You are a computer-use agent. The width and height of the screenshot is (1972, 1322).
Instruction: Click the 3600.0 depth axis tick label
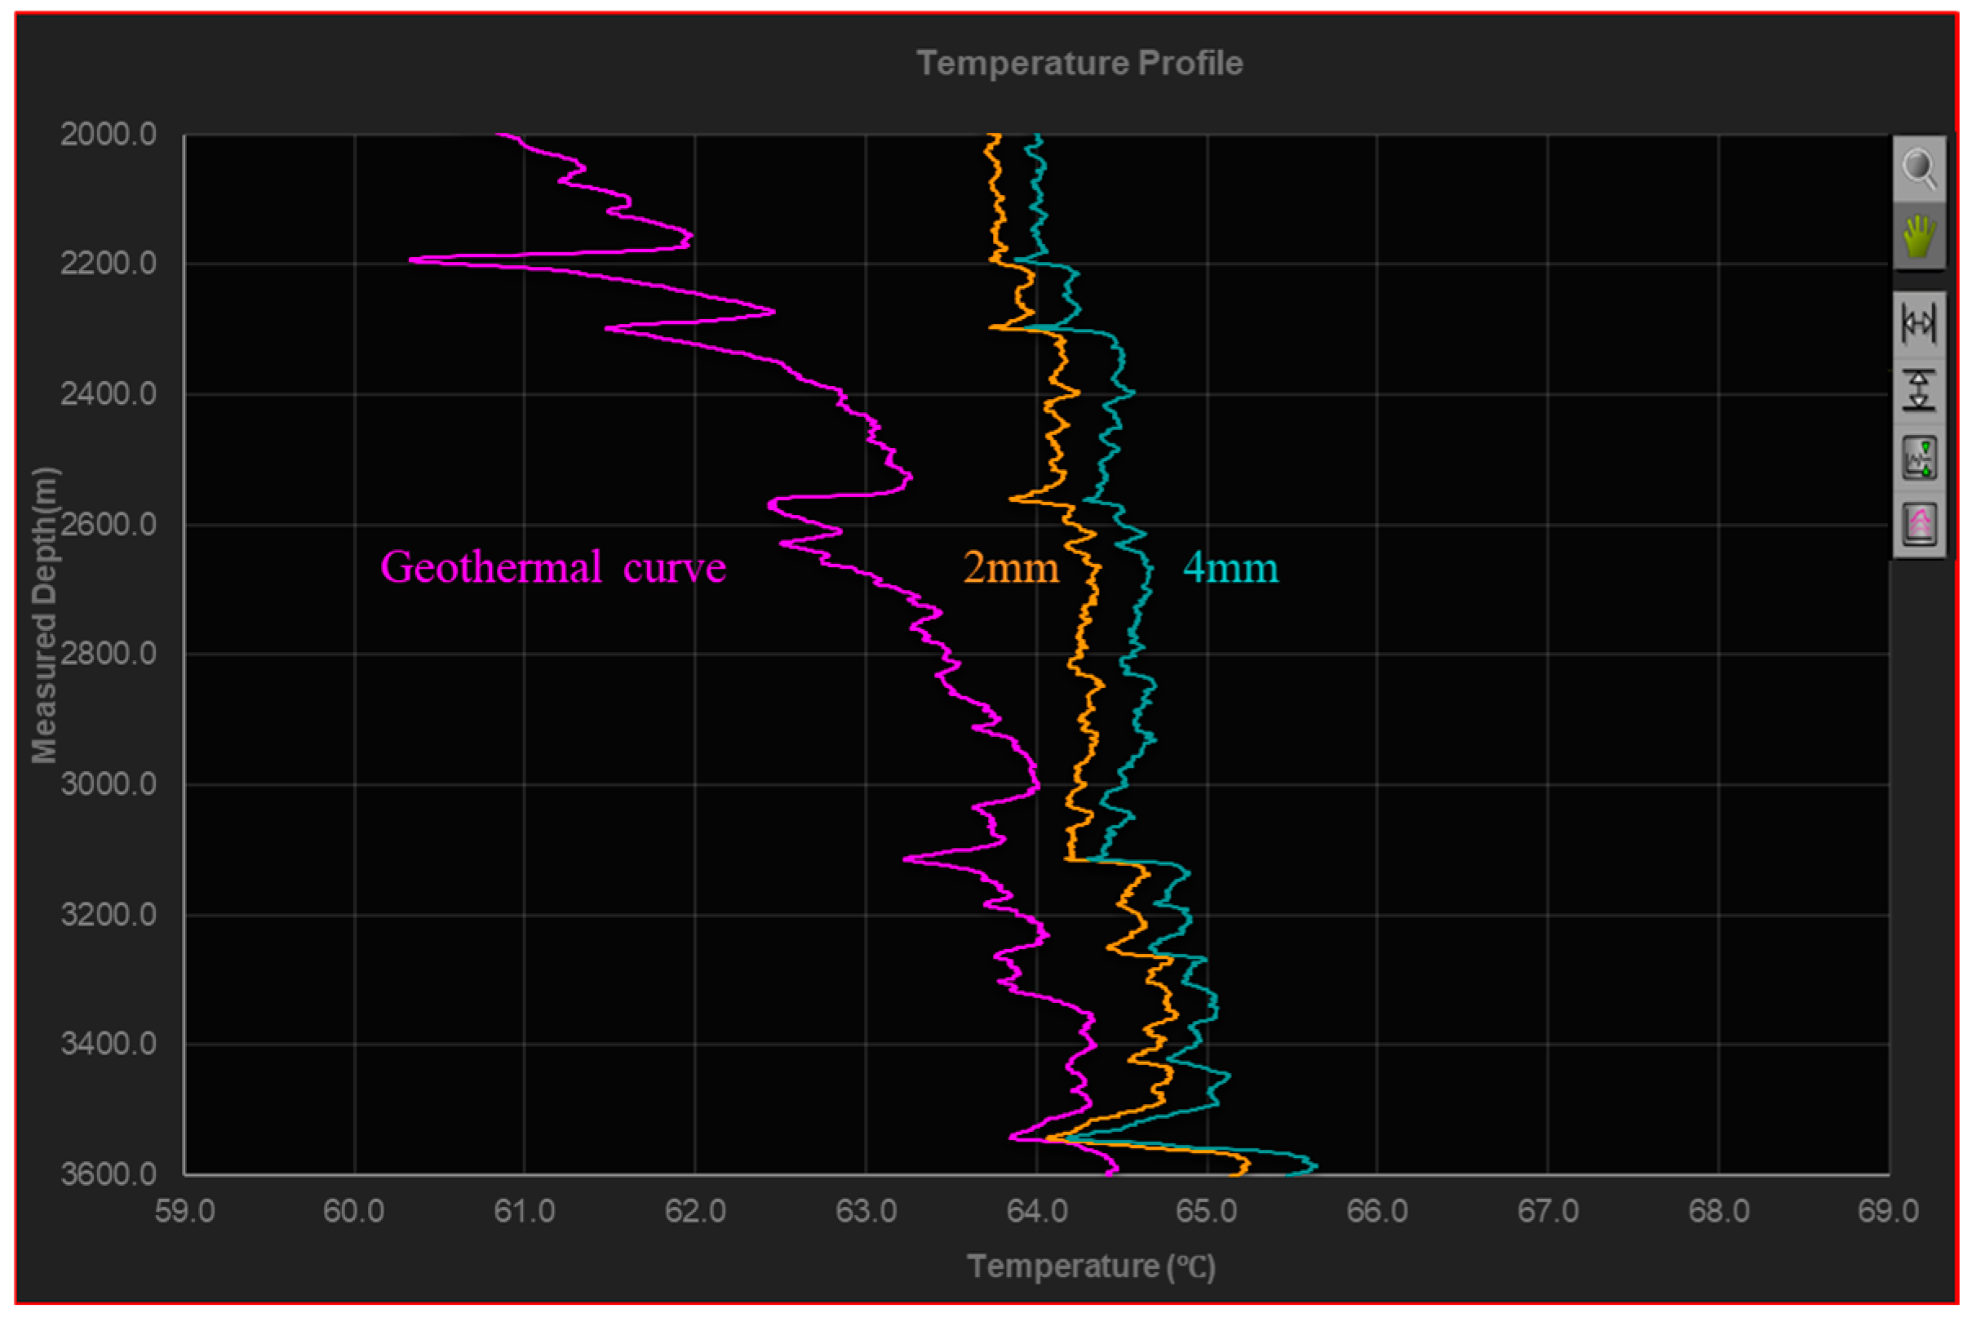[108, 1173]
